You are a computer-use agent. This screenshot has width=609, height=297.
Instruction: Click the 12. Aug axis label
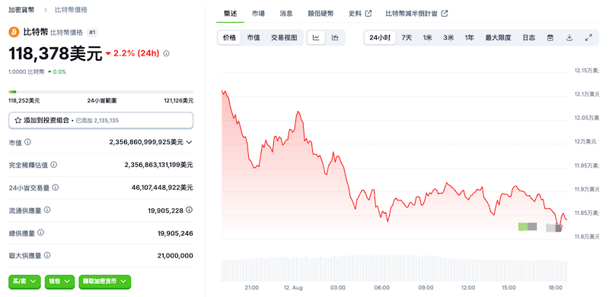[293, 288]
